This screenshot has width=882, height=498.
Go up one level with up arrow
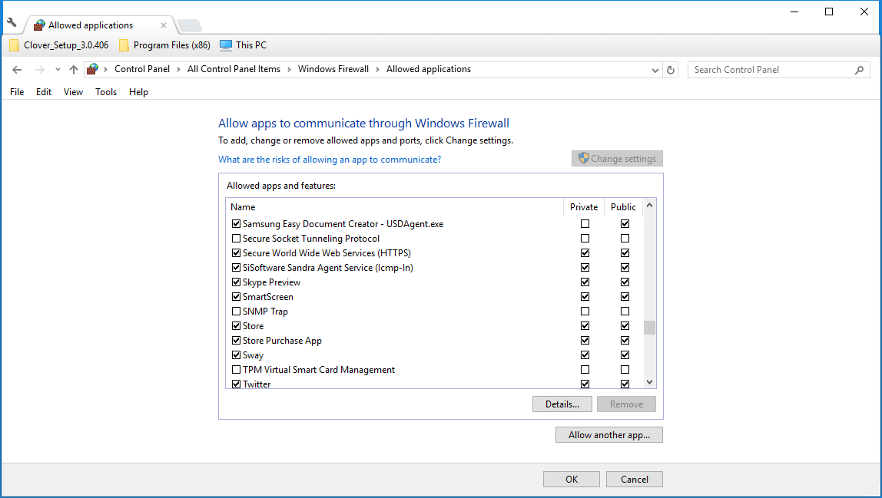tap(73, 70)
